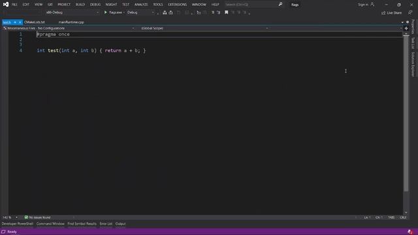418x235 pixels.
Task: Click the search magnifier icon
Action: click(x=280, y=5)
